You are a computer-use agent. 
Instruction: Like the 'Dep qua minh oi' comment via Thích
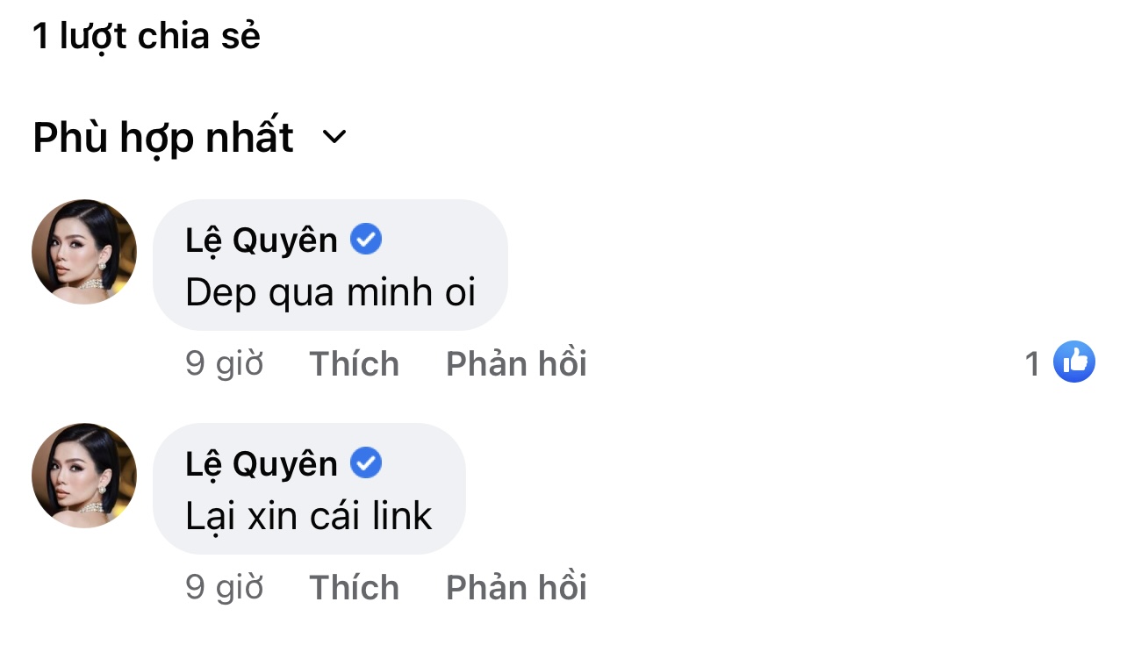pos(355,363)
